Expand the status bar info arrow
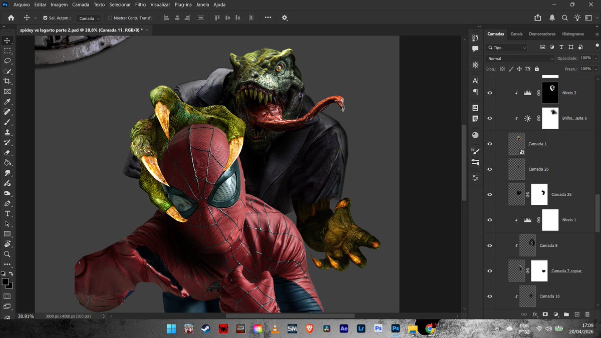The height and width of the screenshot is (338, 601). pos(104,316)
